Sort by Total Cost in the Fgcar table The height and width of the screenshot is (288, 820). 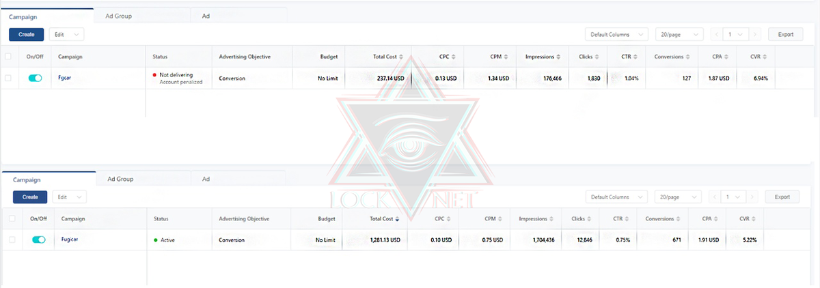(x=401, y=57)
